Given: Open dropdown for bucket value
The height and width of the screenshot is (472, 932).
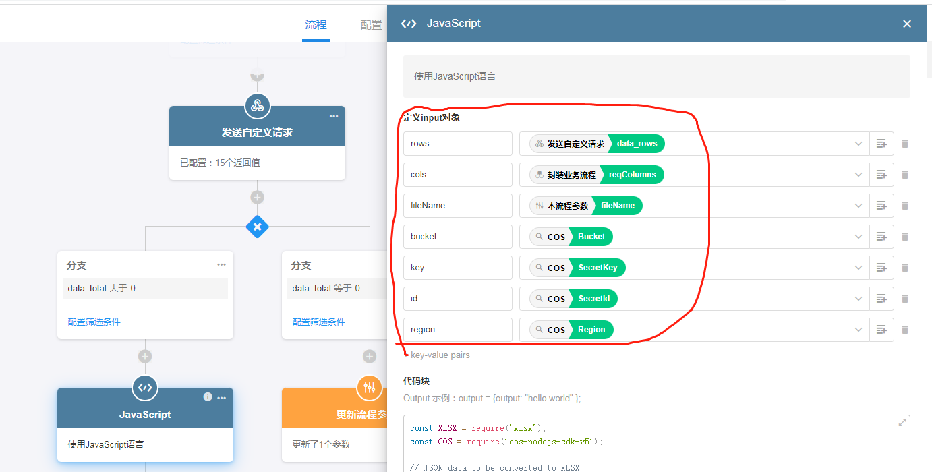Looking at the screenshot, I should pyautogui.click(x=858, y=237).
